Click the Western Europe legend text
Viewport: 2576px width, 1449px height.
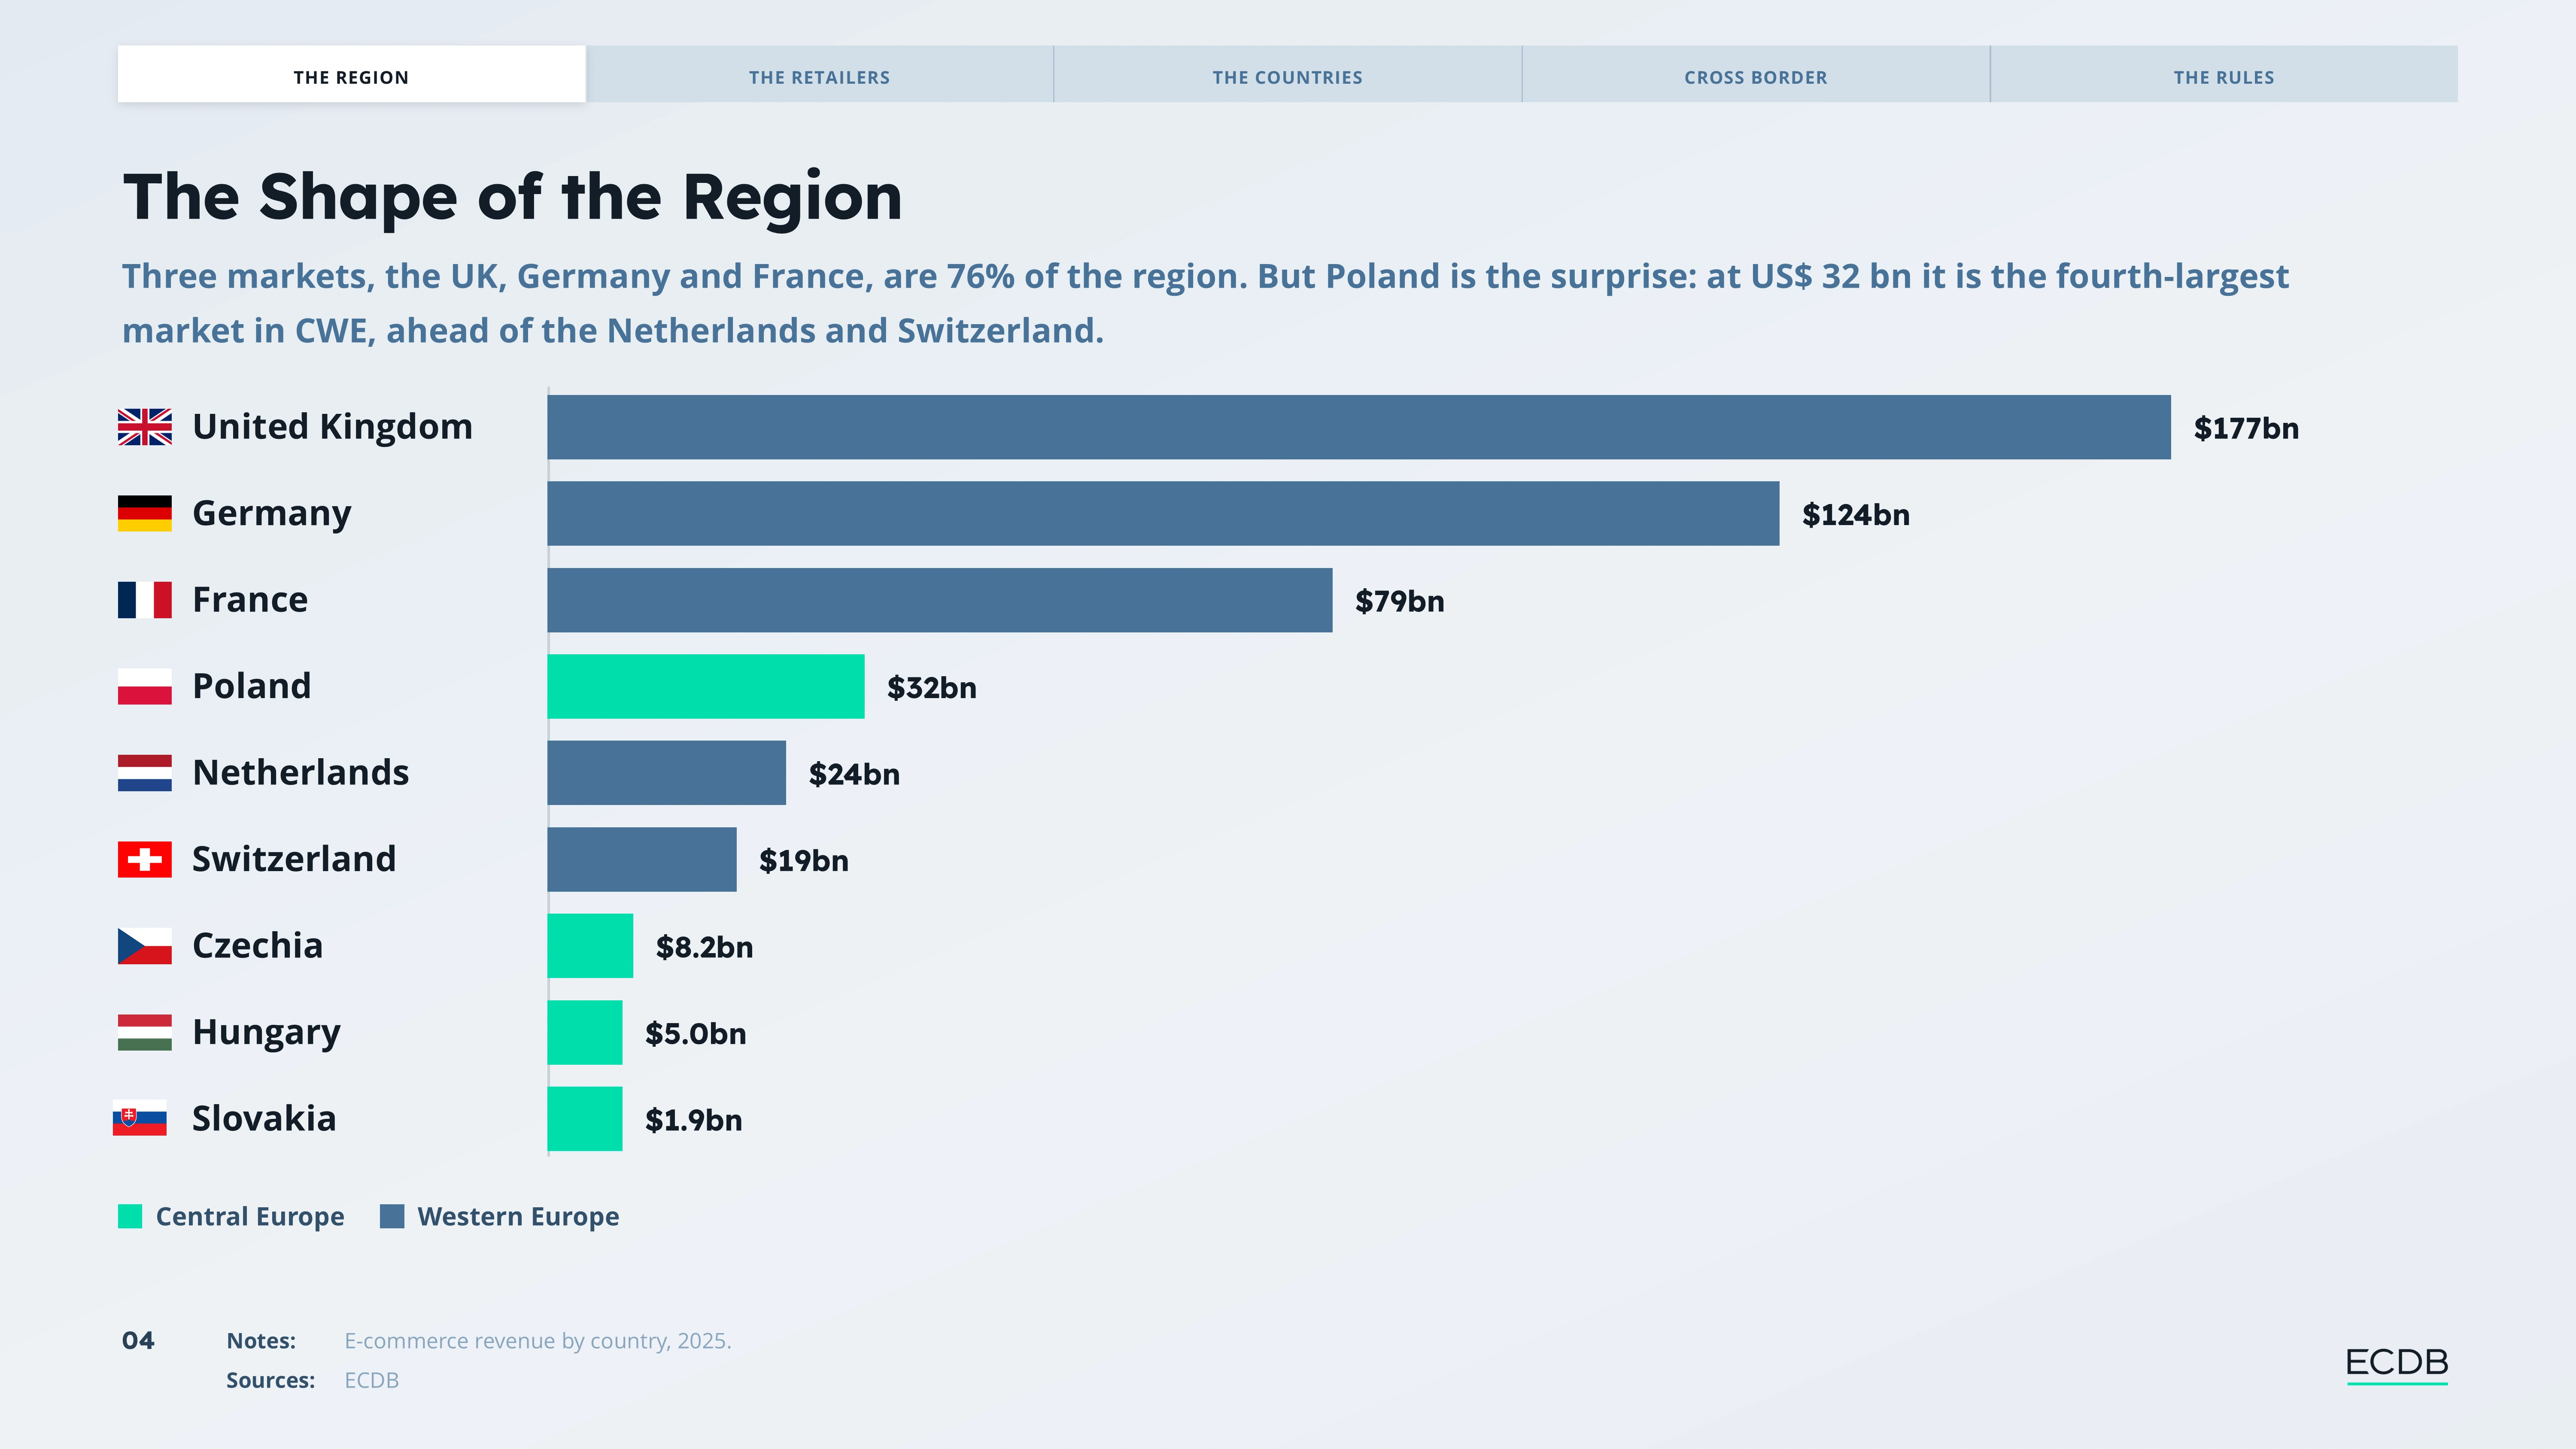(x=518, y=1217)
